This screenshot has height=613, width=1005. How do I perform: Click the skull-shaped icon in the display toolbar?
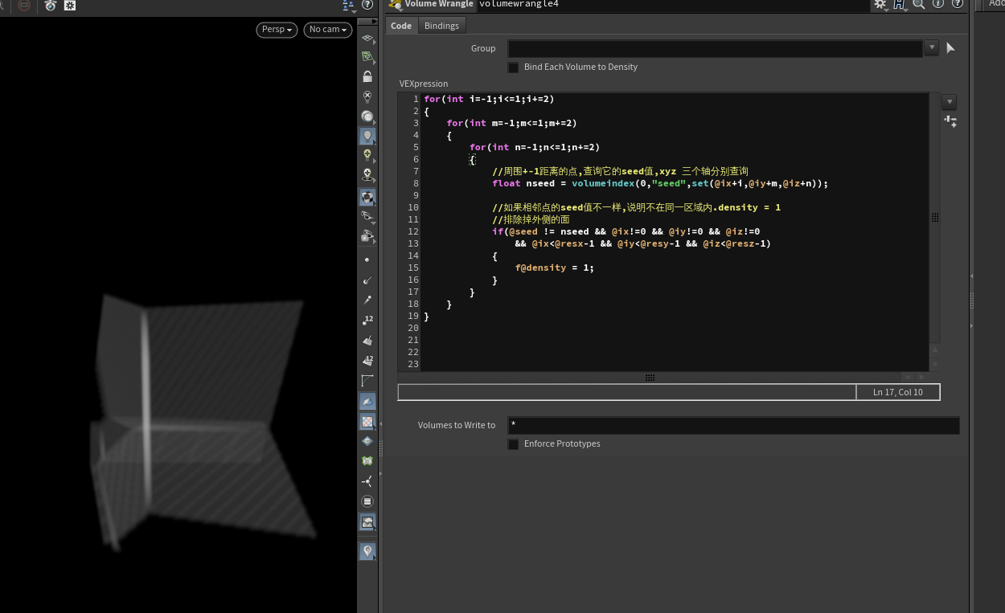point(367,174)
